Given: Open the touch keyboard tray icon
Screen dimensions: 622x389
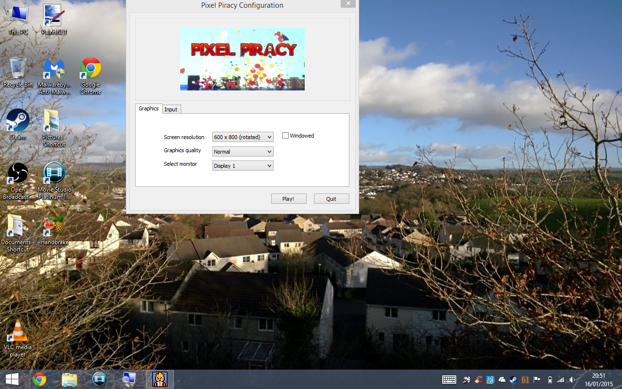Looking at the screenshot, I should 449,380.
